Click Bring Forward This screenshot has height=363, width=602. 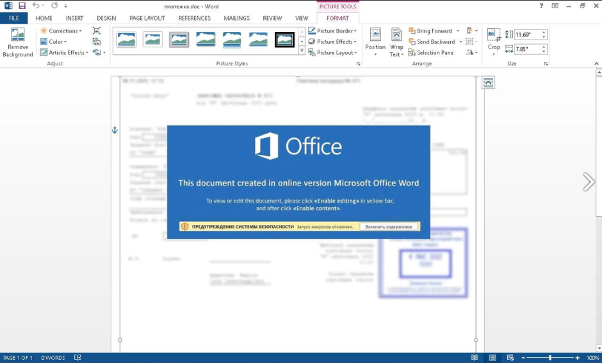click(x=430, y=31)
